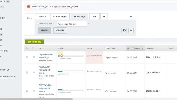
Task: Sort by the E-mail column header
Action: pyautogui.click(x=170, y=48)
